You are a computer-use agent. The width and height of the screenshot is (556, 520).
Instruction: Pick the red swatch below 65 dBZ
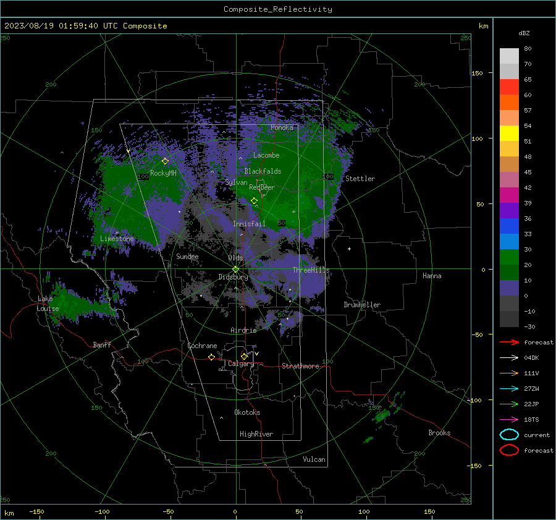coord(509,87)
